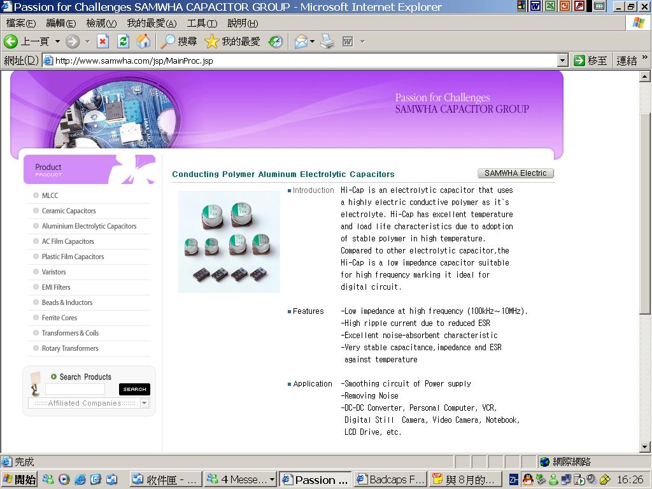
Task: Click the Go green arrow button
Action: (x=579, y=60)
